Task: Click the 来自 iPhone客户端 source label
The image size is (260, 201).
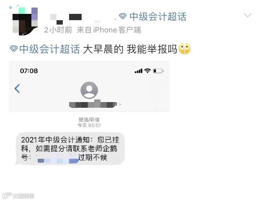Action: point(109,30)
